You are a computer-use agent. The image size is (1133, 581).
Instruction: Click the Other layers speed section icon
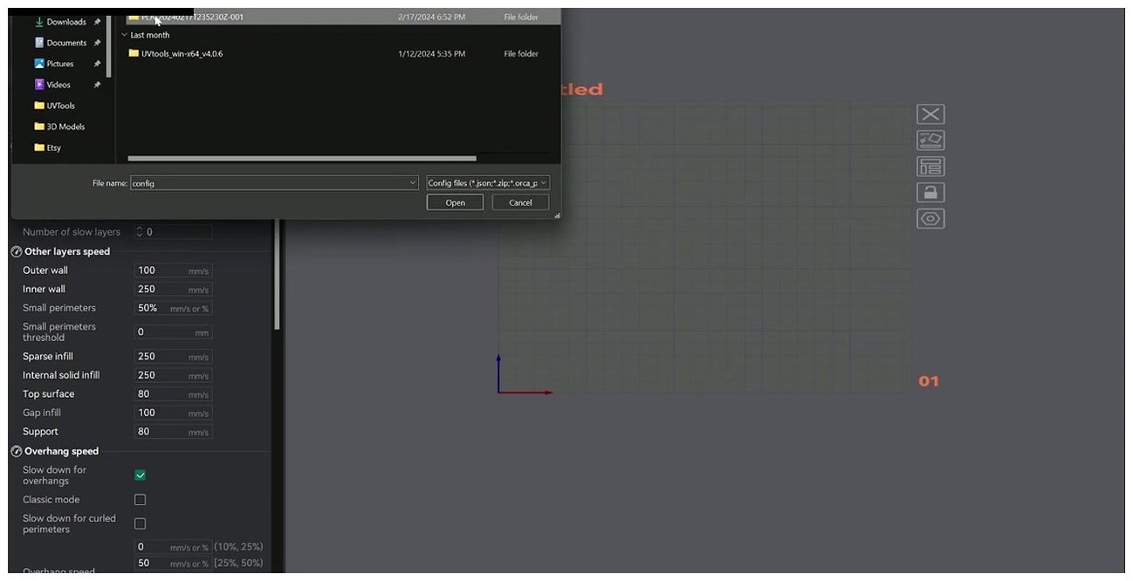[x=17, y=252]
